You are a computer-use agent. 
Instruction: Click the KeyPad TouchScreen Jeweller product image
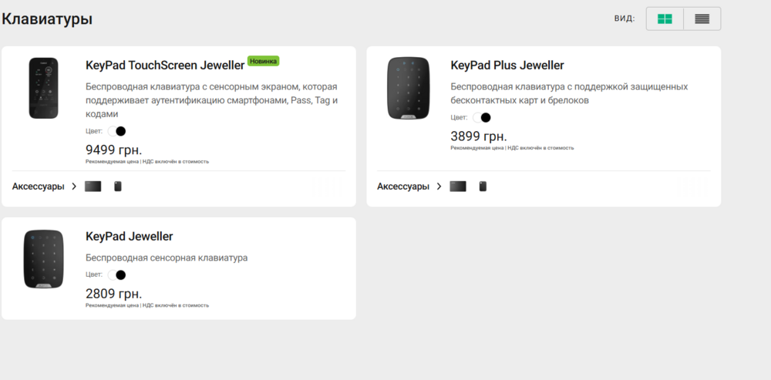pyautogui.click(x=44, y=88)
